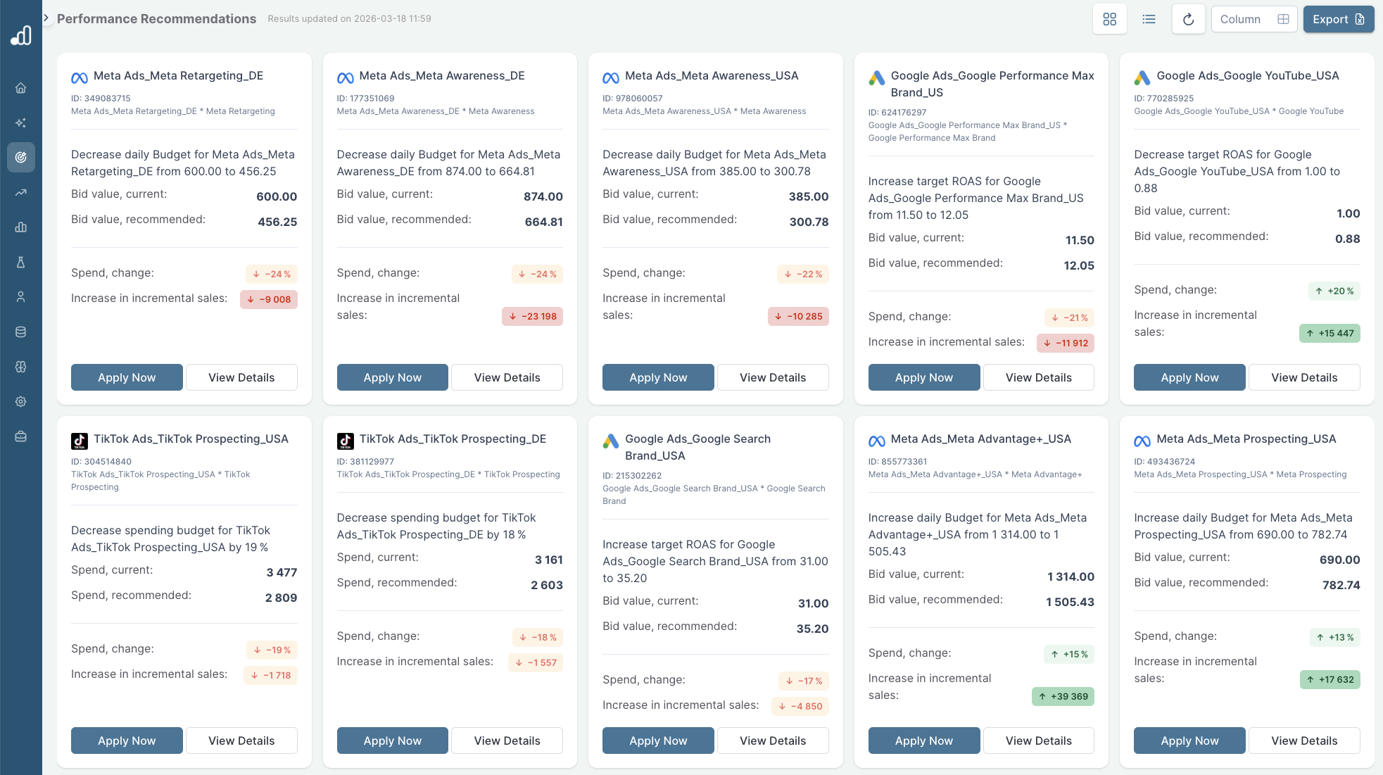This screenshot has height=775, width=1383.
Task: Open the brain model sidebar icon
Action: click(x=21, y=367)
